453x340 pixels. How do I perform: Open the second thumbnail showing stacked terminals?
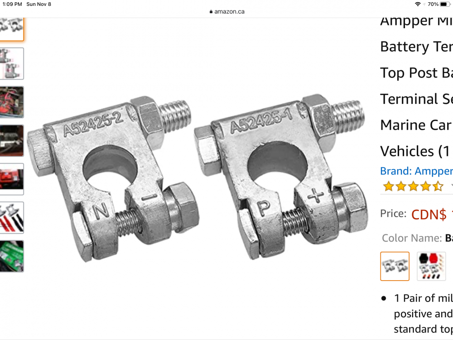pyautogui.click(x=12, y=63)
